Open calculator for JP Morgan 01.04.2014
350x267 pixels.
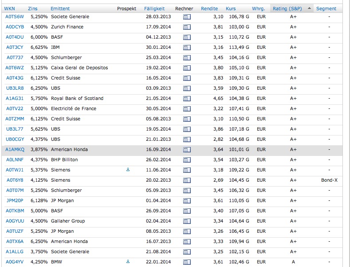pyautogui.click(x=187, y=201)
